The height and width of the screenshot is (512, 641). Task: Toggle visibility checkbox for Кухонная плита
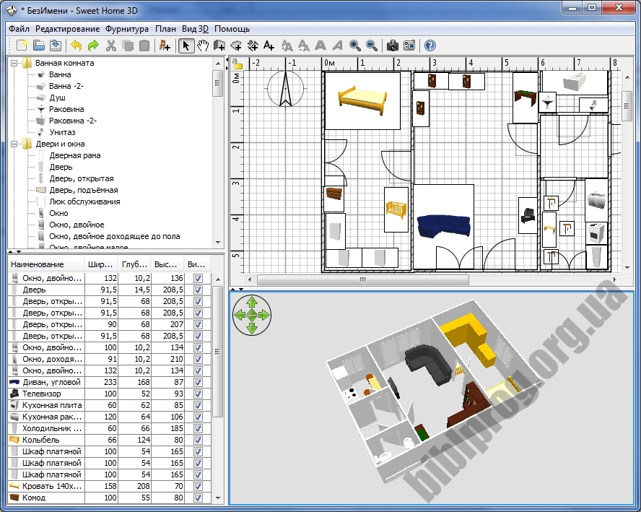pos(198,405)
